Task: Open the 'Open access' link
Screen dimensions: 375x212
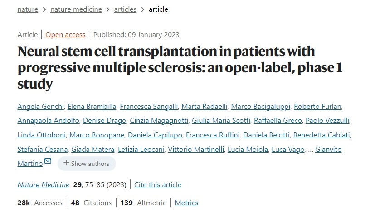Action: coord(65,35)
